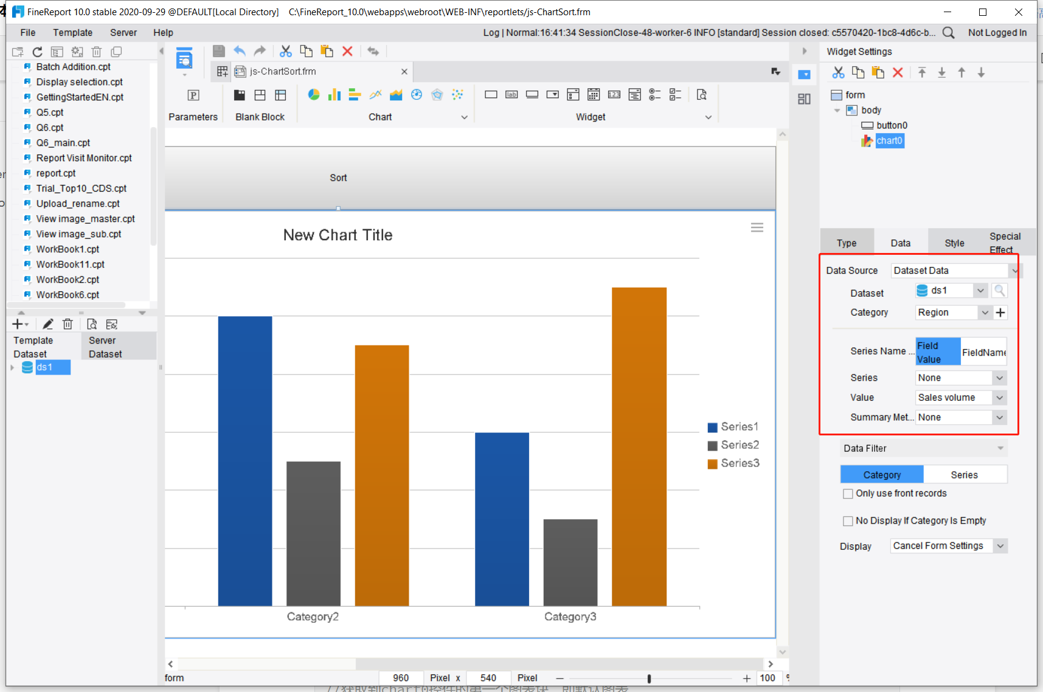The image size is (1043, 692).
Task: Click the Sort button on form
Action: (338, 178)
